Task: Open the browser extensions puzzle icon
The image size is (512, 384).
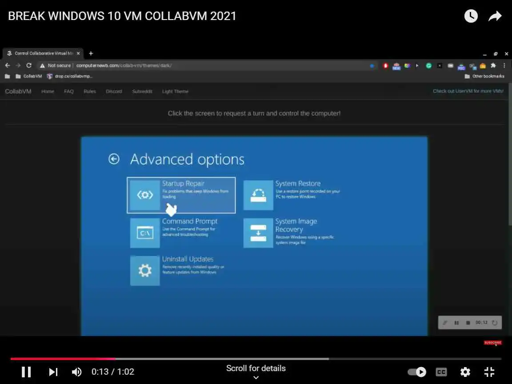Action: point(493,66)
